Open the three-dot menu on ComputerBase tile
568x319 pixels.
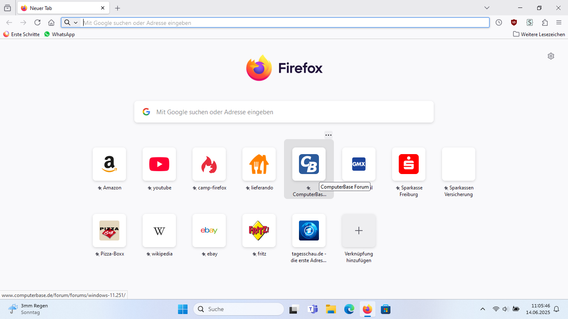(328, 135)
